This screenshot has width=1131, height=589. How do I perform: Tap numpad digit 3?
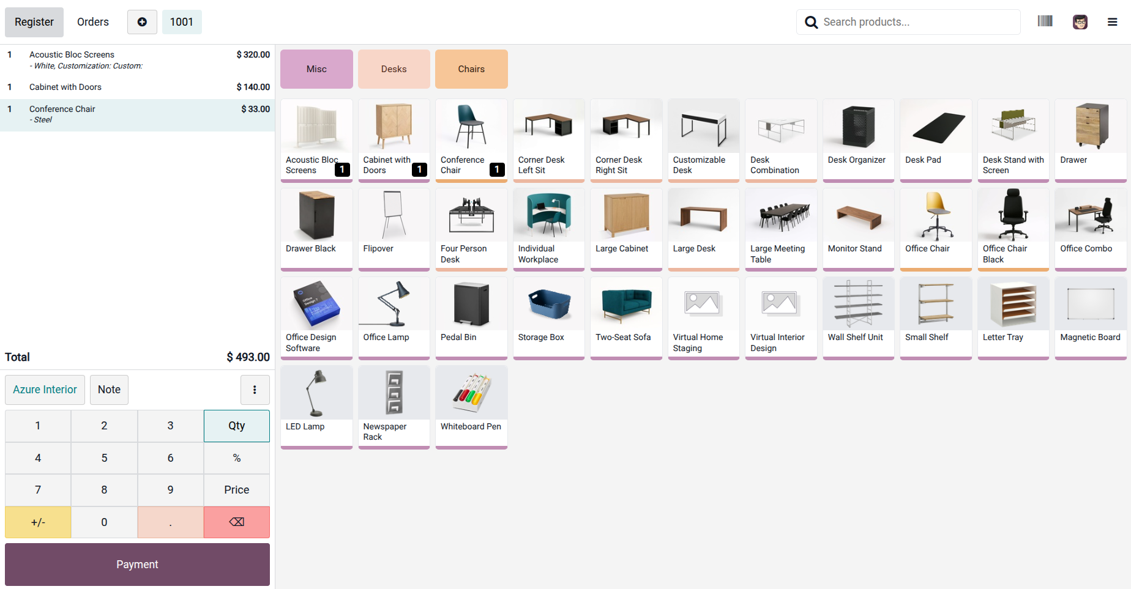pos(171,426)
